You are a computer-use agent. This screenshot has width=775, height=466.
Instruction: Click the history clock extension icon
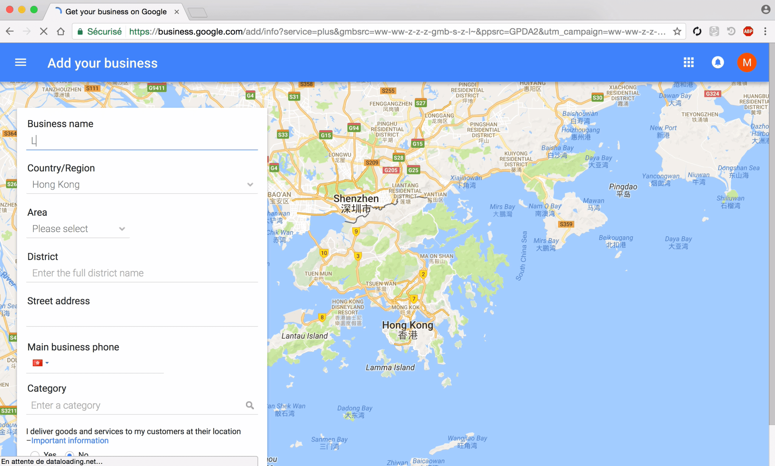tap(731, 31)
